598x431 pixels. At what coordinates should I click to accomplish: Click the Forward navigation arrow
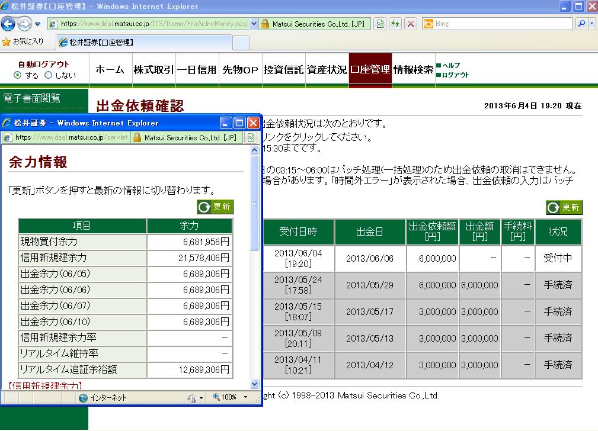24,24
